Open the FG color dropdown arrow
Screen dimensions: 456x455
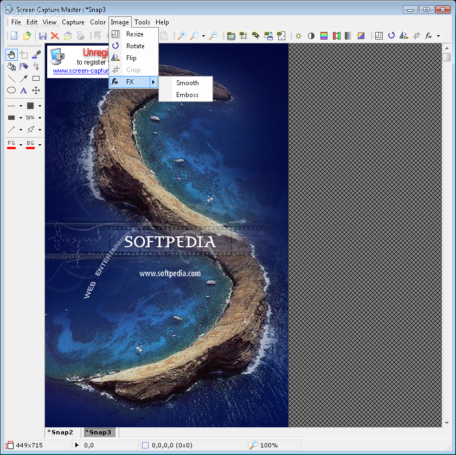(x=21, y=145)
